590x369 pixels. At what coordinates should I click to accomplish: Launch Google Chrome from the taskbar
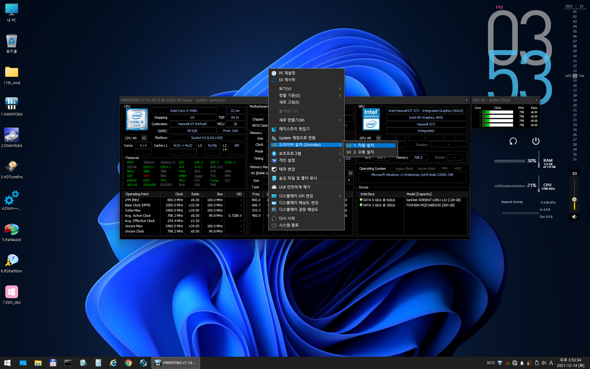pyautogui.click(x=128, y=363)
